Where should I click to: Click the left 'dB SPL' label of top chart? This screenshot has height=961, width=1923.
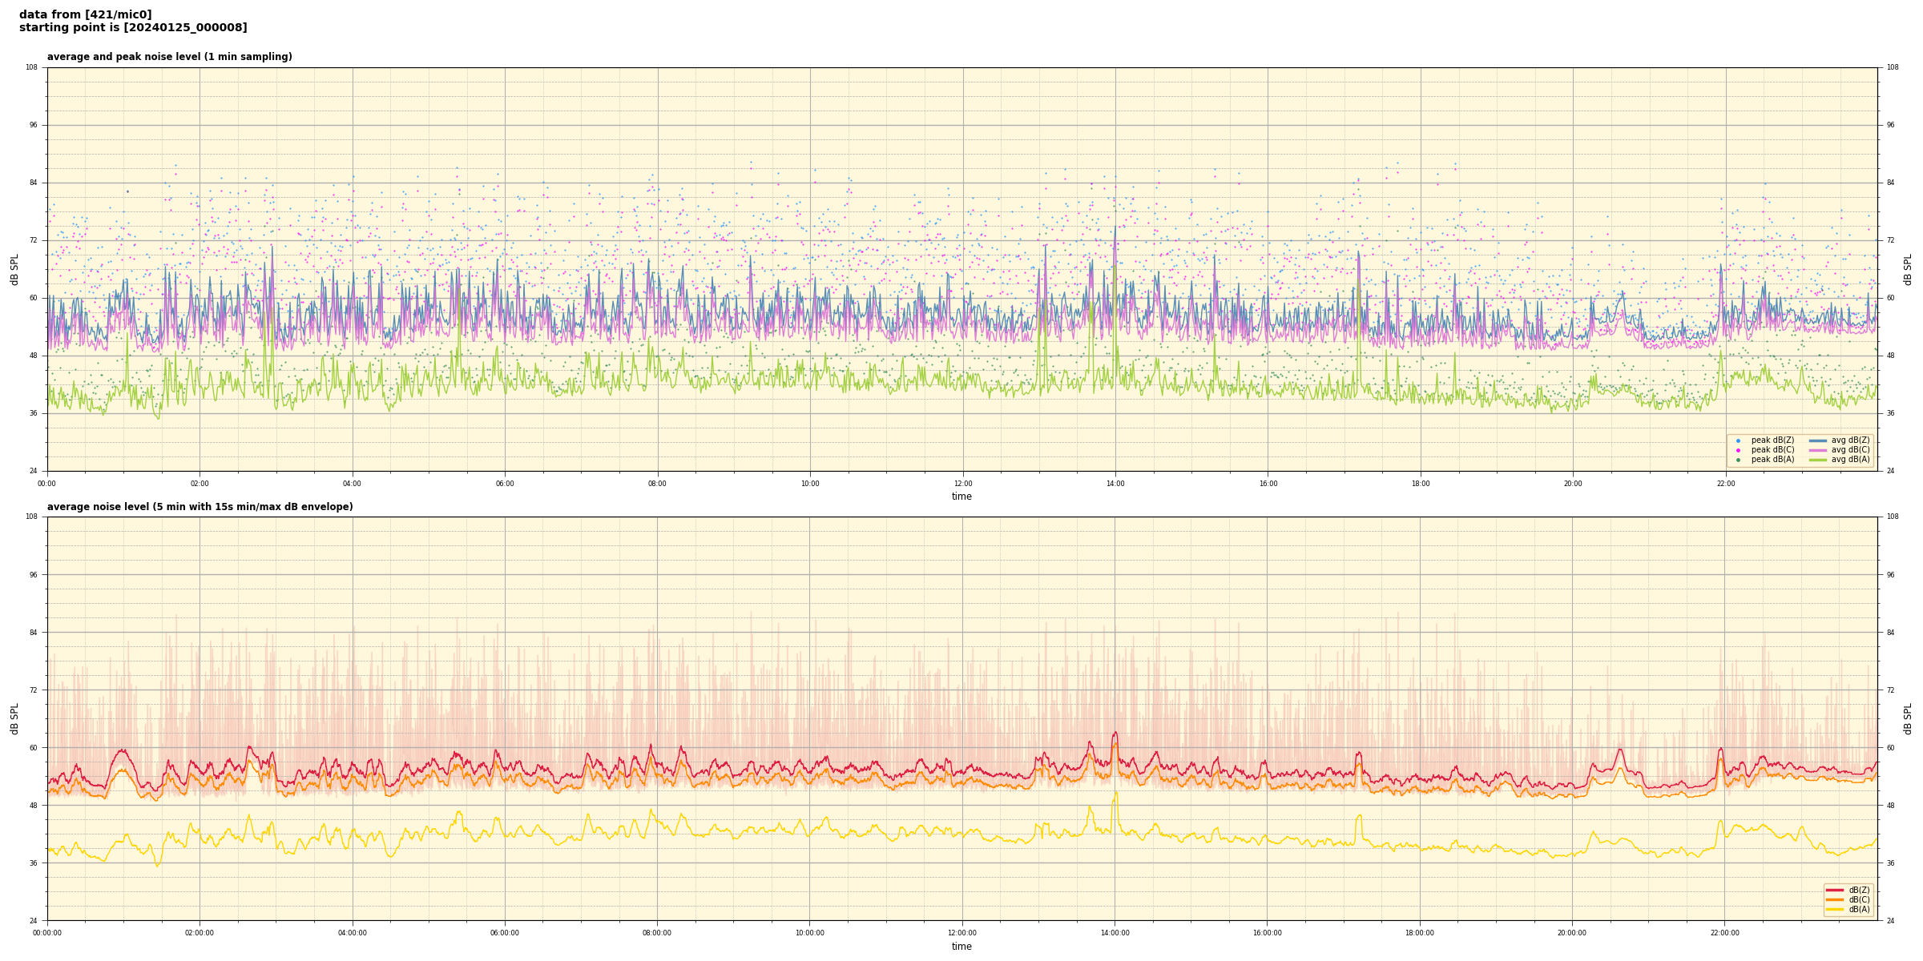pyautogui.click(x=14, y=269)
